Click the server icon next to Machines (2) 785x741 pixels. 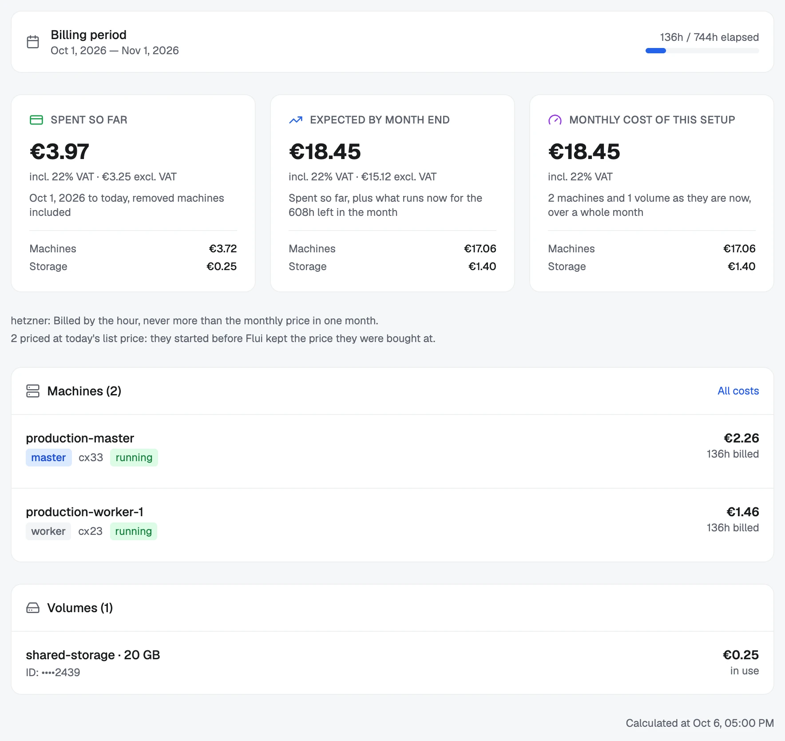coord(33,391)
